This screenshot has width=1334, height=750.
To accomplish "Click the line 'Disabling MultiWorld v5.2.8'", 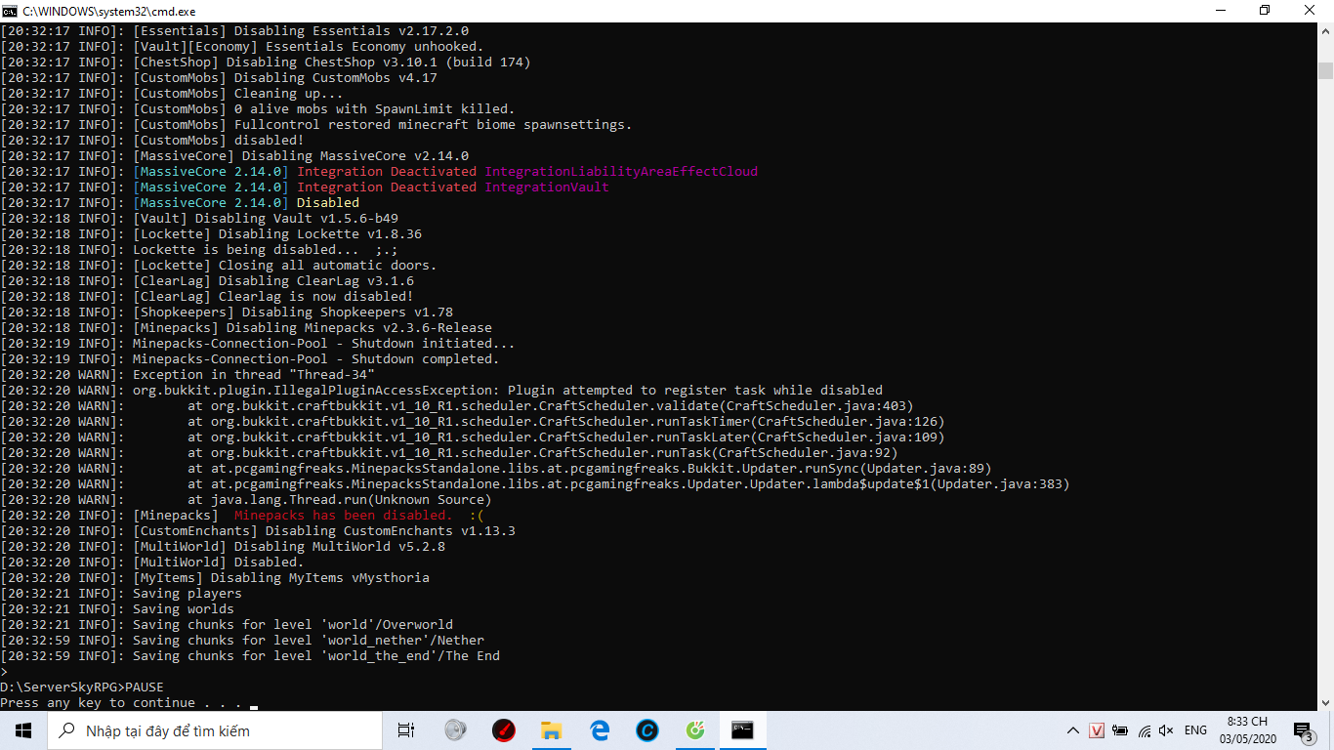I will [223, 546].
